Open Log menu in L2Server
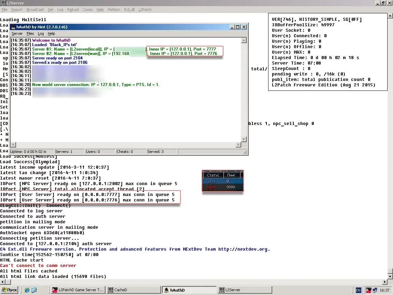Image resolution: width=393 pixels, height=295 pixels. (x=60, y=10)
